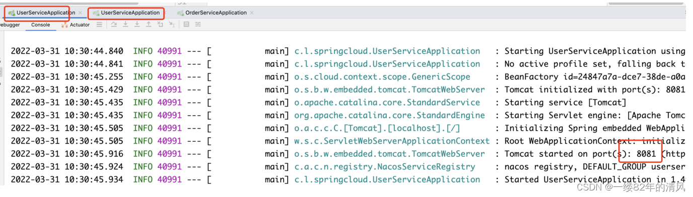Image resolution: width=693 pixels, height=197 pixels.
Task: Open the layout settings hamburger icon
Action: [x=99, y=25]
